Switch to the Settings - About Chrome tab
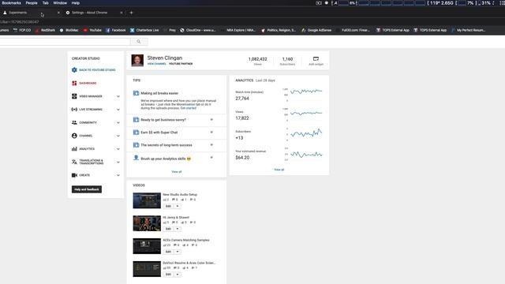The image size is (505, 284). [x=93, y=13]
